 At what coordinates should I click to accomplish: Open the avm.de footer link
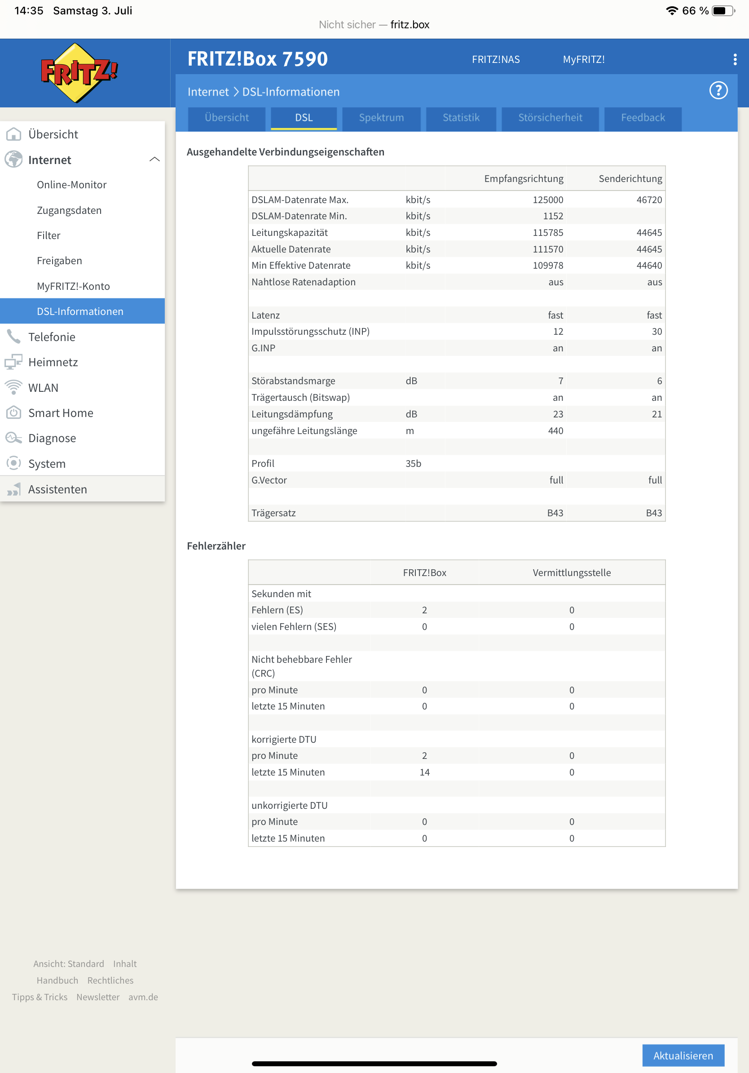(x=143, y=997)
